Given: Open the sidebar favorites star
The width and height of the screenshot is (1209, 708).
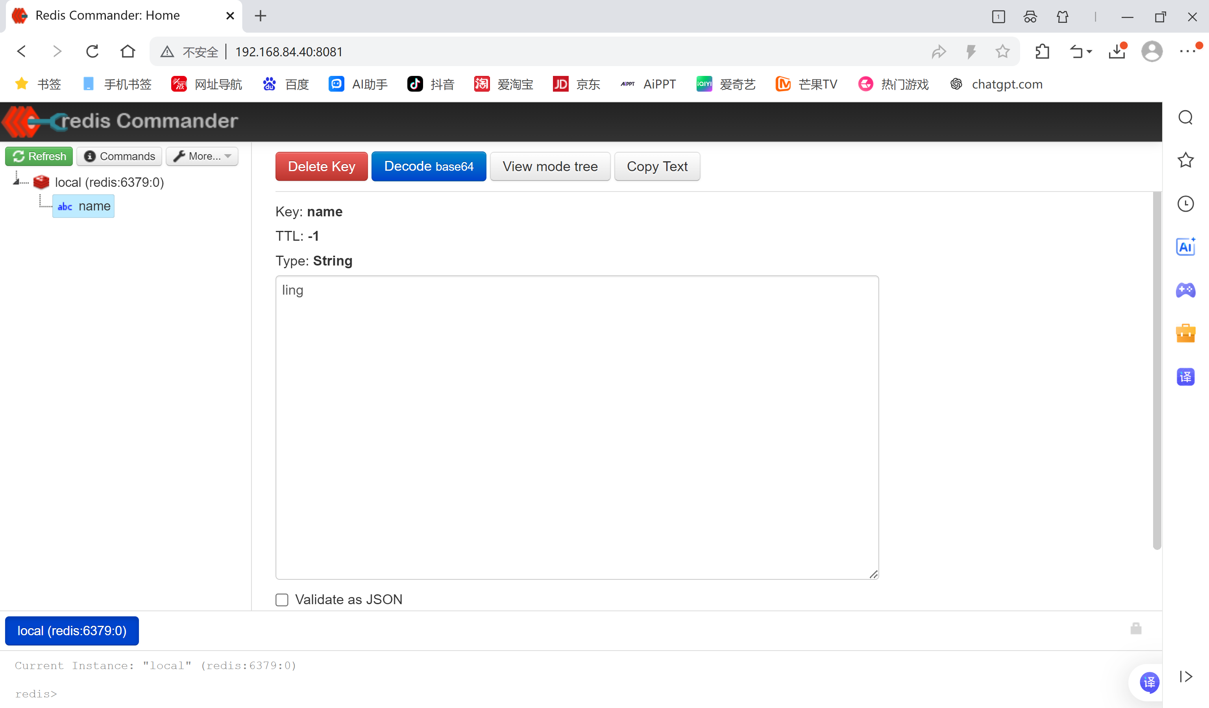Looking at the screenshot, I should 1185,160.
